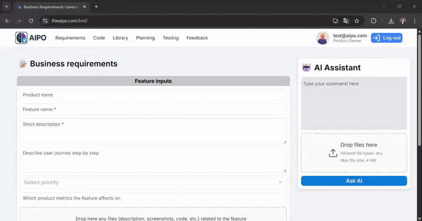Click the Short description resize handle
422x221 pixels.
pos(285,142)
